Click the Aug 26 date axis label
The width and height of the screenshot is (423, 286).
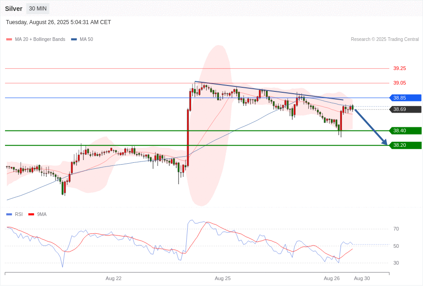(x=331, y=278)
